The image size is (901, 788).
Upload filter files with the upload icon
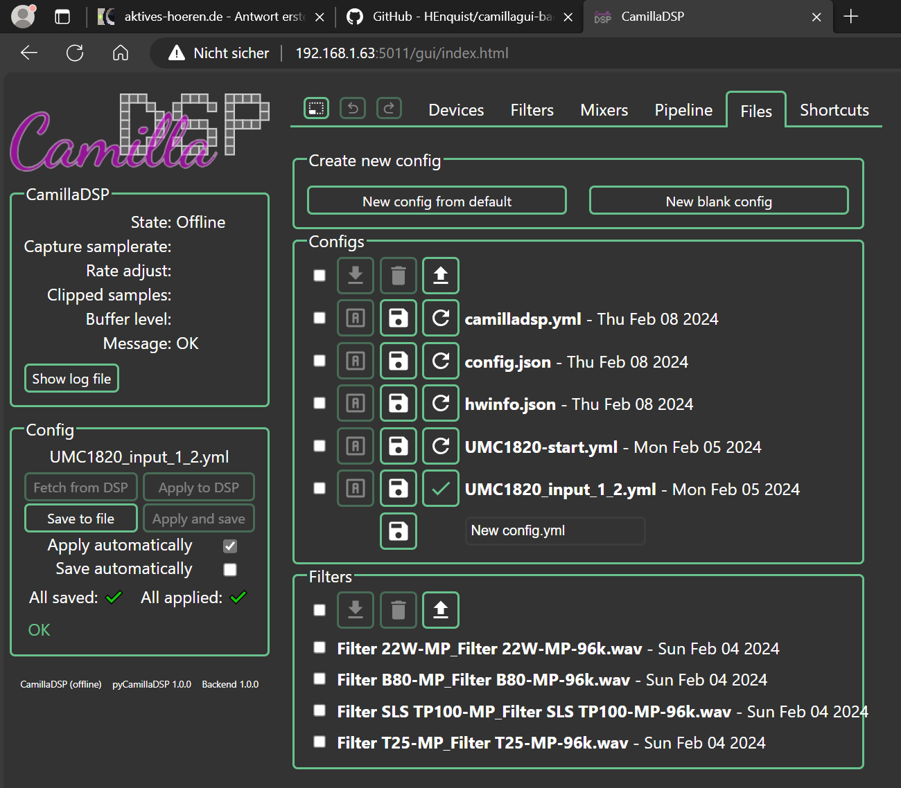(441, 610)
